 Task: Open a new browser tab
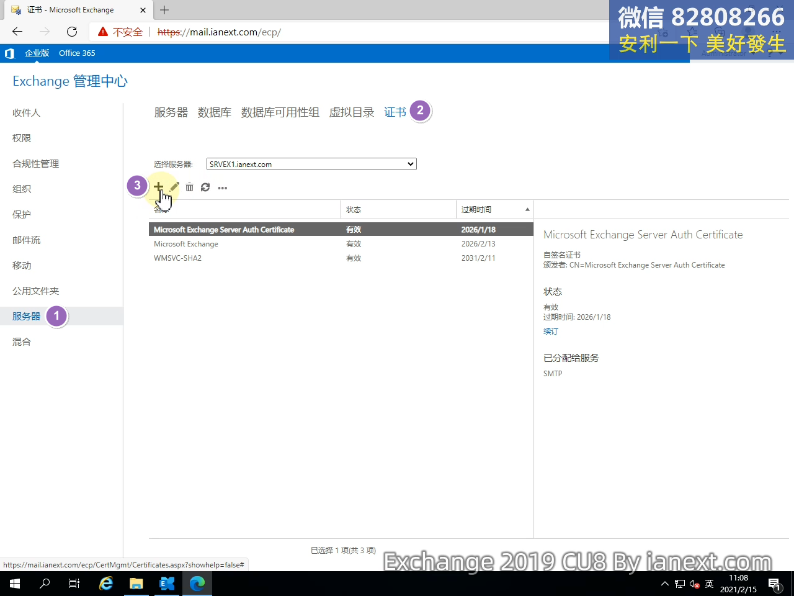(x=164, y=10)
